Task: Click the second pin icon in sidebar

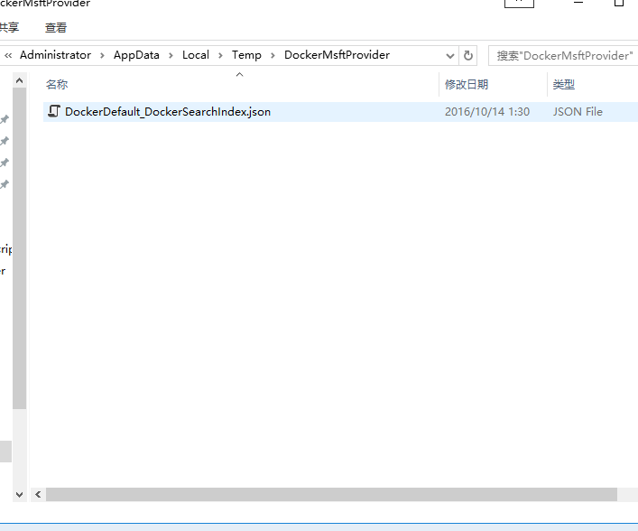Action: [5, 141]
